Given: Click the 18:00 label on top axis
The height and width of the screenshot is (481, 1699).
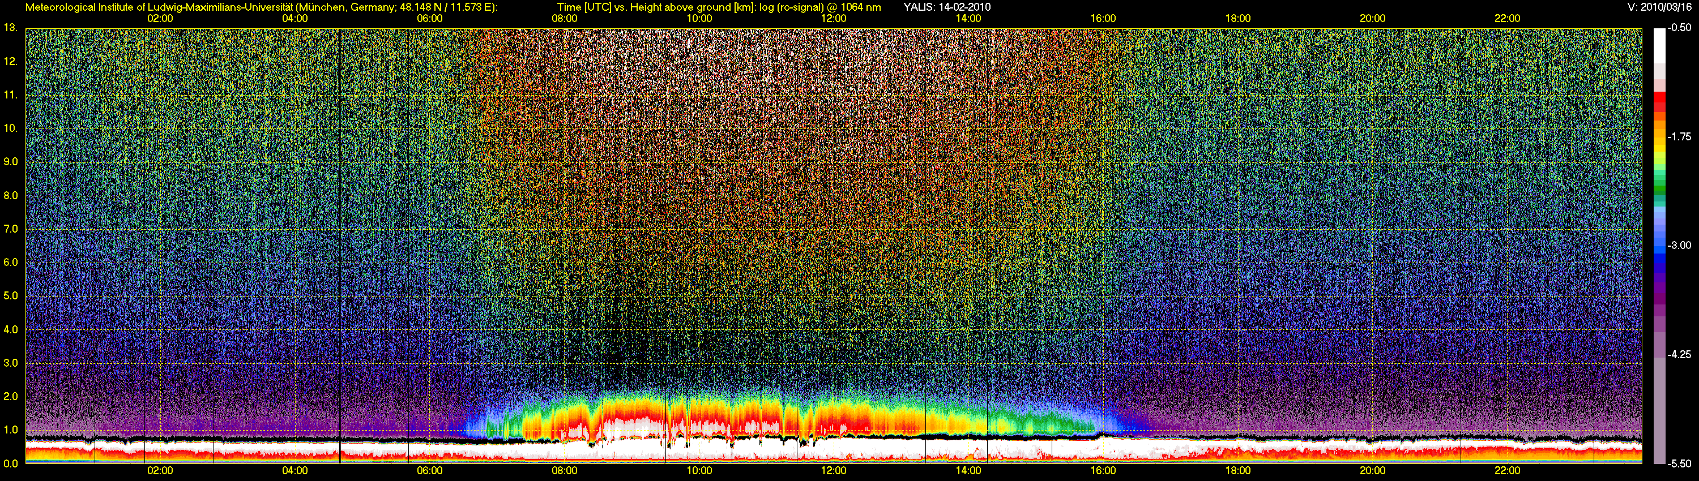Looking at the screenshot, I should click(1238, 19).
